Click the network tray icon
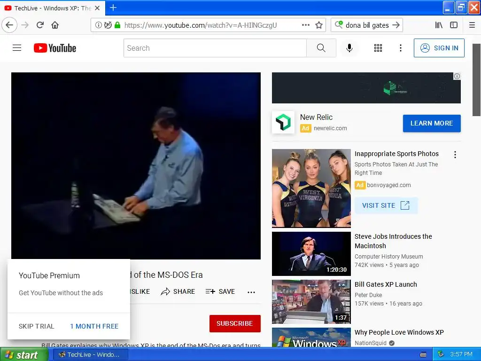 point(441,354)
